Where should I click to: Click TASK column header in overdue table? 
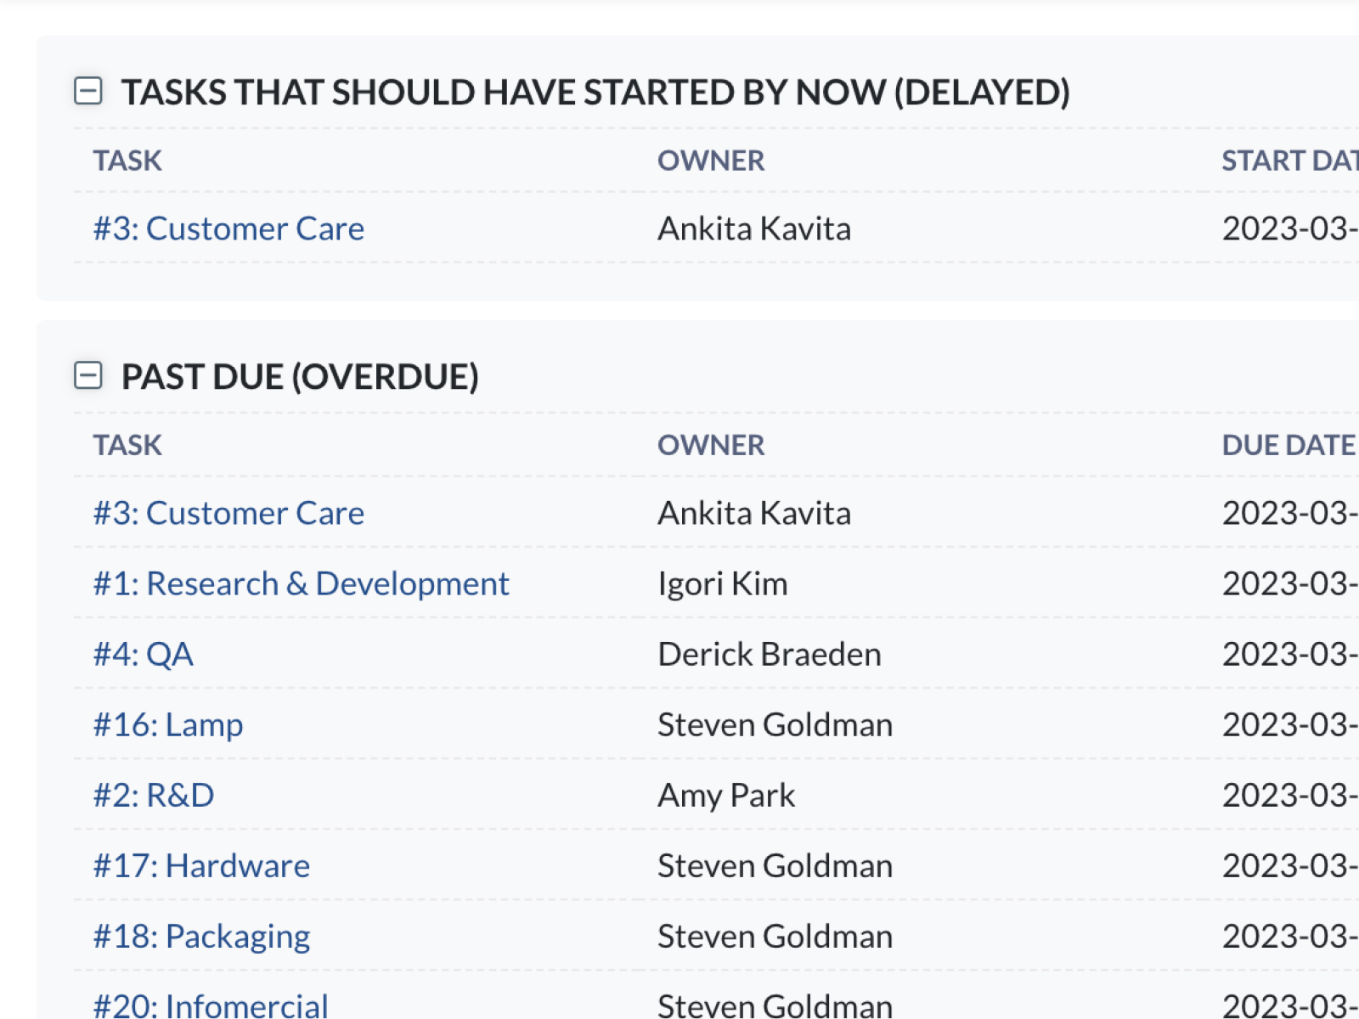point(127,445)
